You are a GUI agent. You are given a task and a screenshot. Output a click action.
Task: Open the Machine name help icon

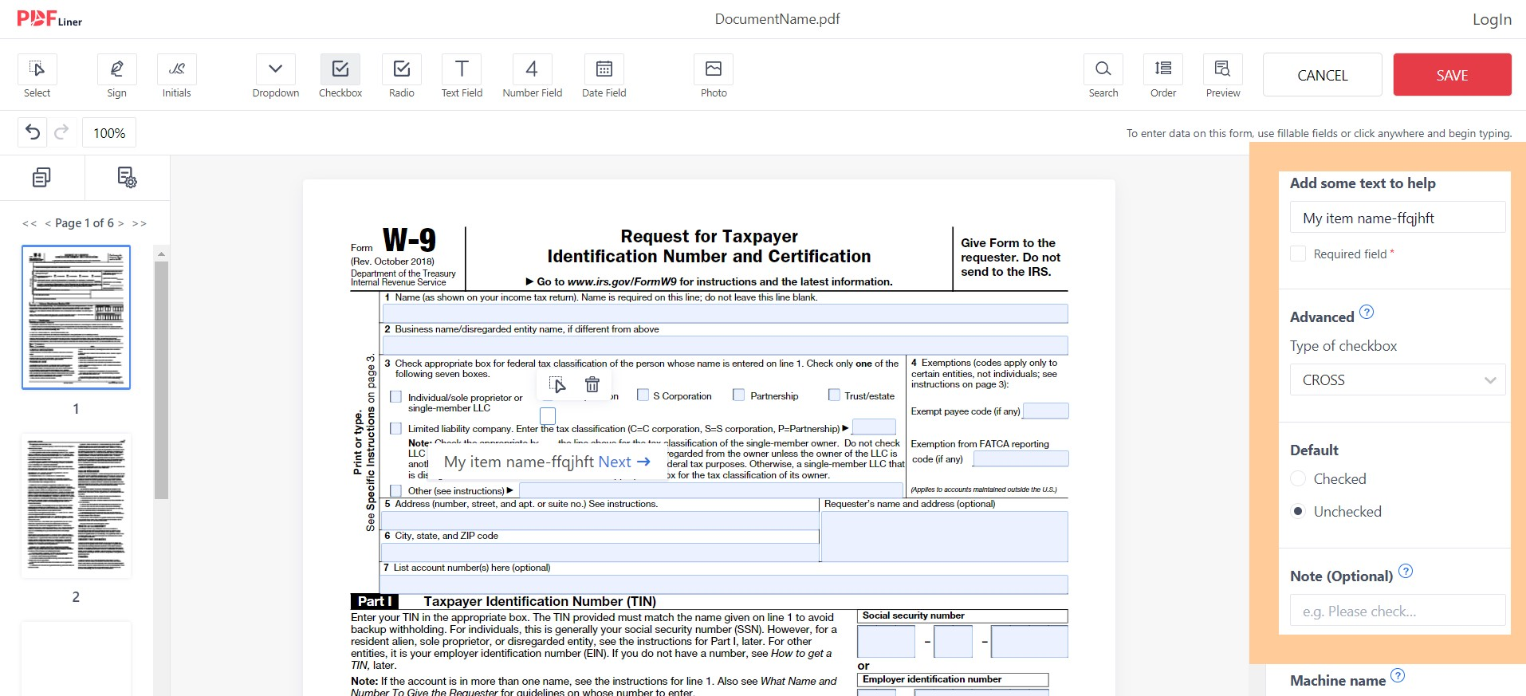pyautogui.click(x=1398, y=675)
